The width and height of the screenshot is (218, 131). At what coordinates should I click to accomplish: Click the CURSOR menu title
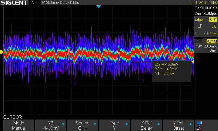point(13,117)
